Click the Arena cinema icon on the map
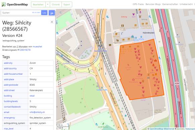The width and height of the screenshot is (195, 130). [x=122, y=26]
